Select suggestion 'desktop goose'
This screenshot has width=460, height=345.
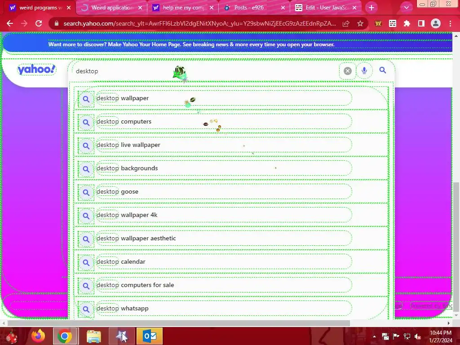click(231, 191)
